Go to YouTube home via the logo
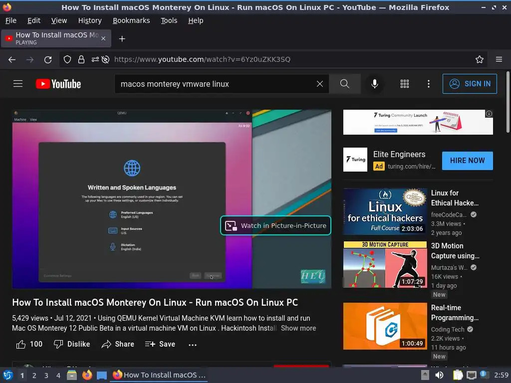The height and width of the screenshot is (383, 511). point(58,84)
